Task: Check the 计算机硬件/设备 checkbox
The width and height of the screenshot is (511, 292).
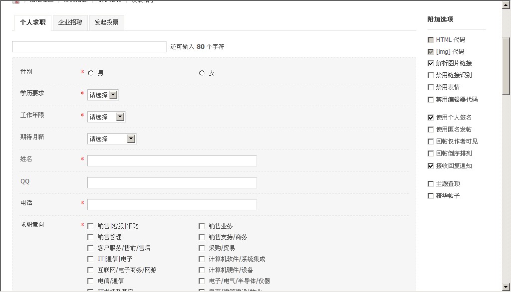Action: pyautogui.click(x=202, y=270)
